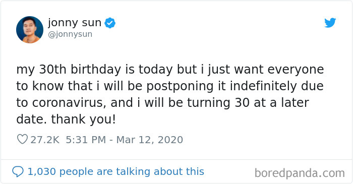Click the "1,030" reply count number
The height and width of the screenshot is (184, 353).
(x=42, y=171)
